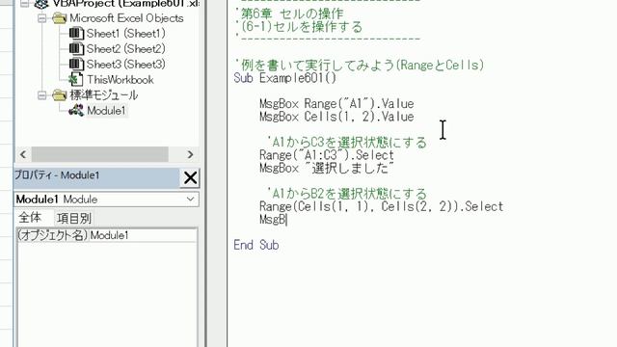Click the incomplete MsgB line
The height and width of the screenshot is (347, 617).
point(274,220)
